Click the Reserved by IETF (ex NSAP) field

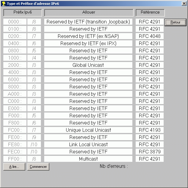point(88,36)
